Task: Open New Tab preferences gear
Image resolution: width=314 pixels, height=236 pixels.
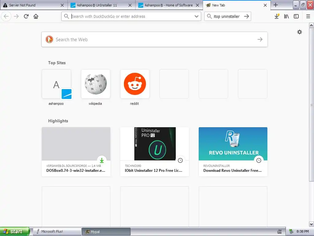Action: point(299,32)
